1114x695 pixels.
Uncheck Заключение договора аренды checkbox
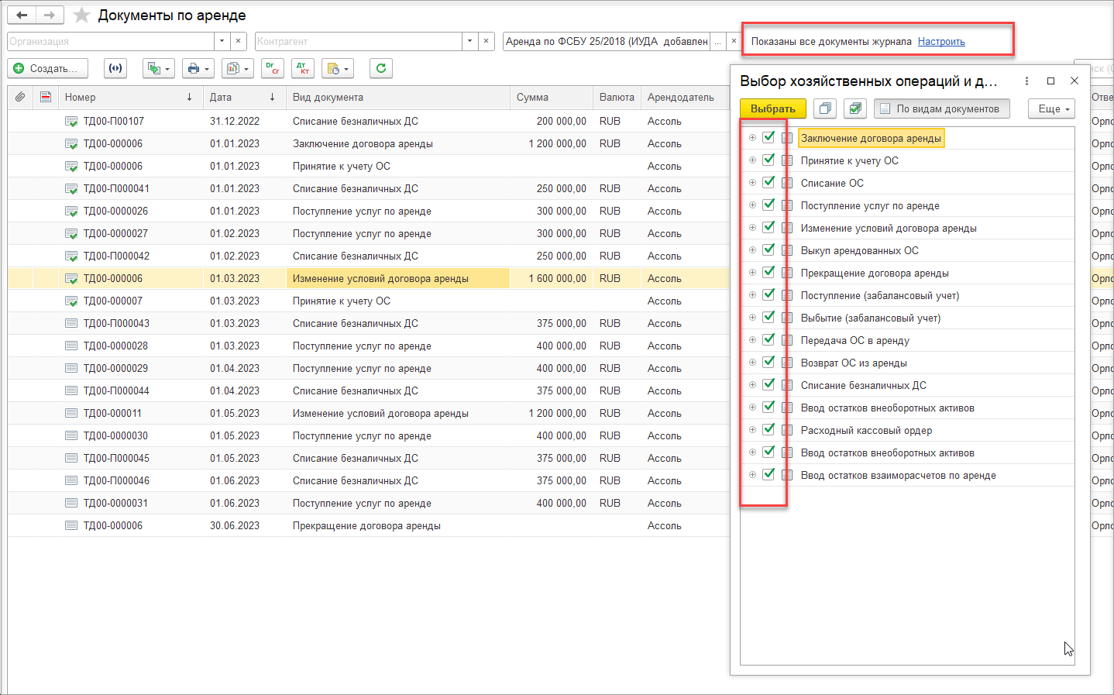point(768,138)
